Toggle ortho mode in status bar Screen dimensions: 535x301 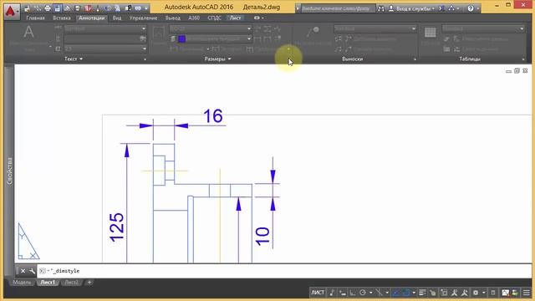pos(353,293)
